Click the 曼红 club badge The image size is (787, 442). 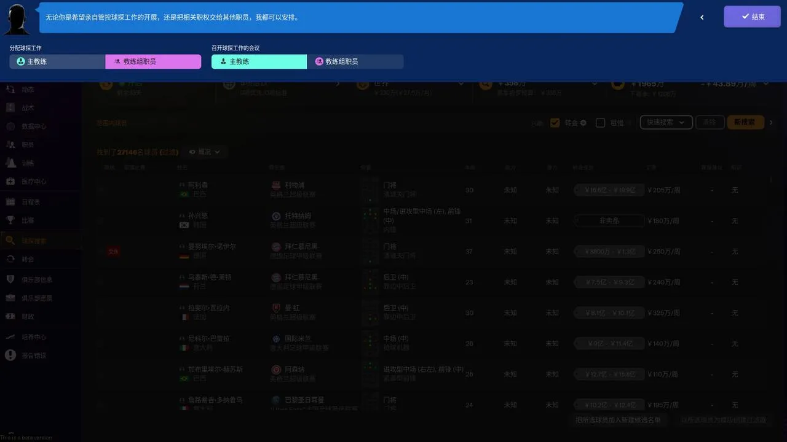(x=276, y=308)
